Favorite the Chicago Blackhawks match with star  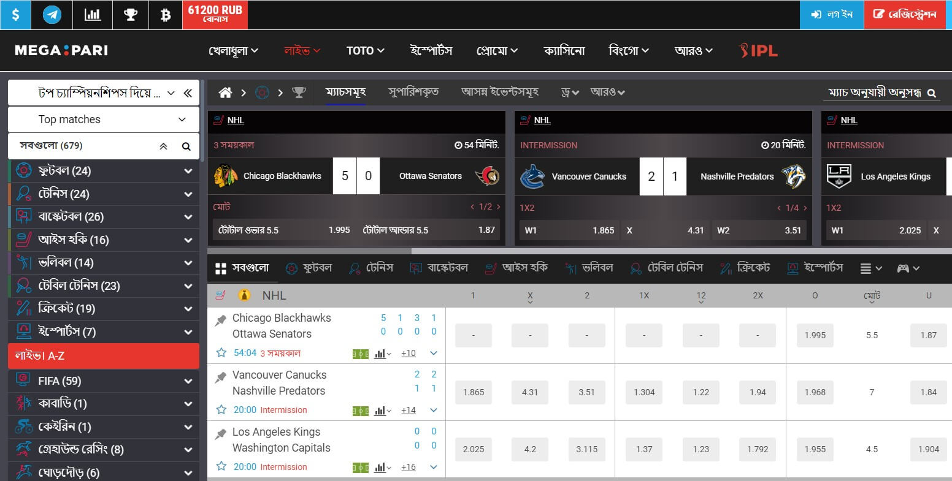(x=221, y=352)
